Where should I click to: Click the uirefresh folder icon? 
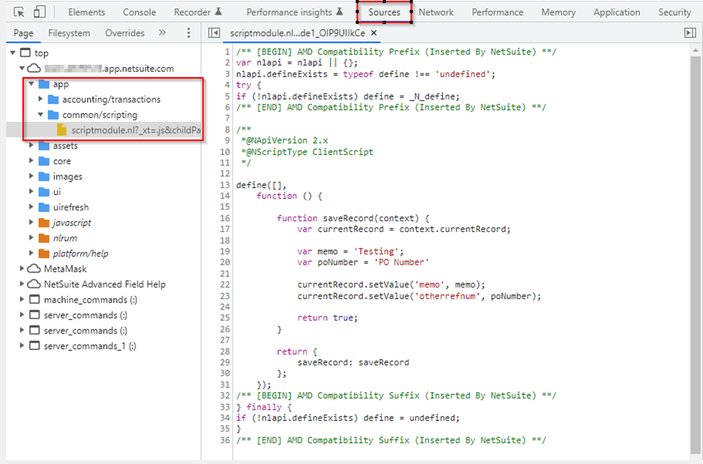click(44, 207)
